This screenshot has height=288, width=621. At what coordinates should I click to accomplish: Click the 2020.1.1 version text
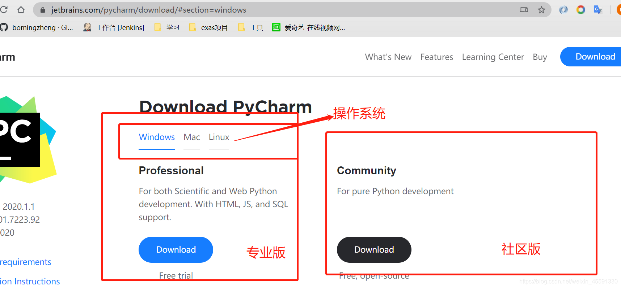(x=19, y=206)
